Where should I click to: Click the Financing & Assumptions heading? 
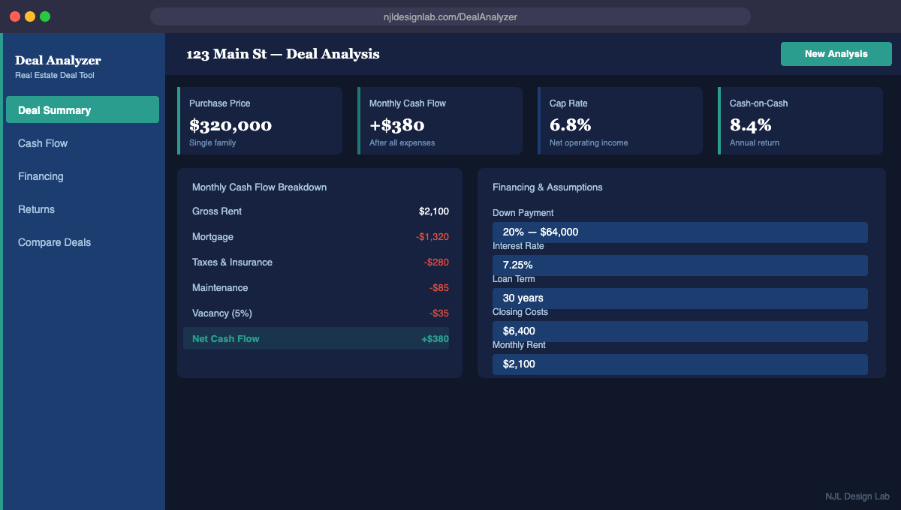pyautogui.click(x=547, y=187)
